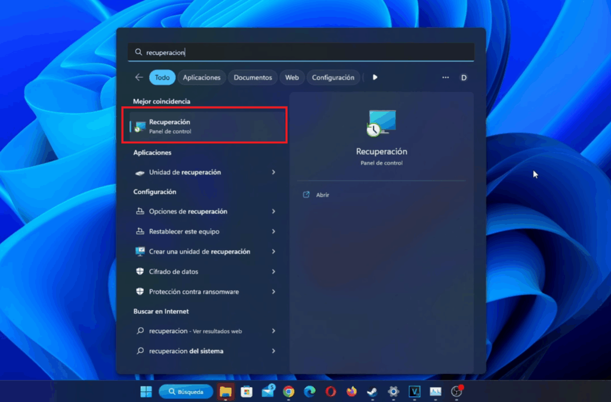Expand Restablecer este equipo chevron

273,231
